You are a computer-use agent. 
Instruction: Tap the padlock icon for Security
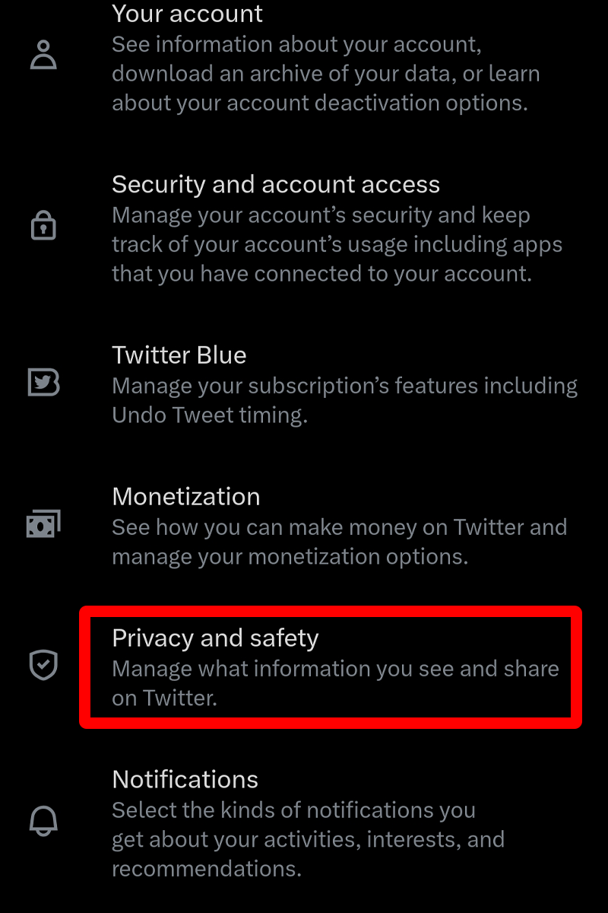pyautogui.click(x=43, y=226)
